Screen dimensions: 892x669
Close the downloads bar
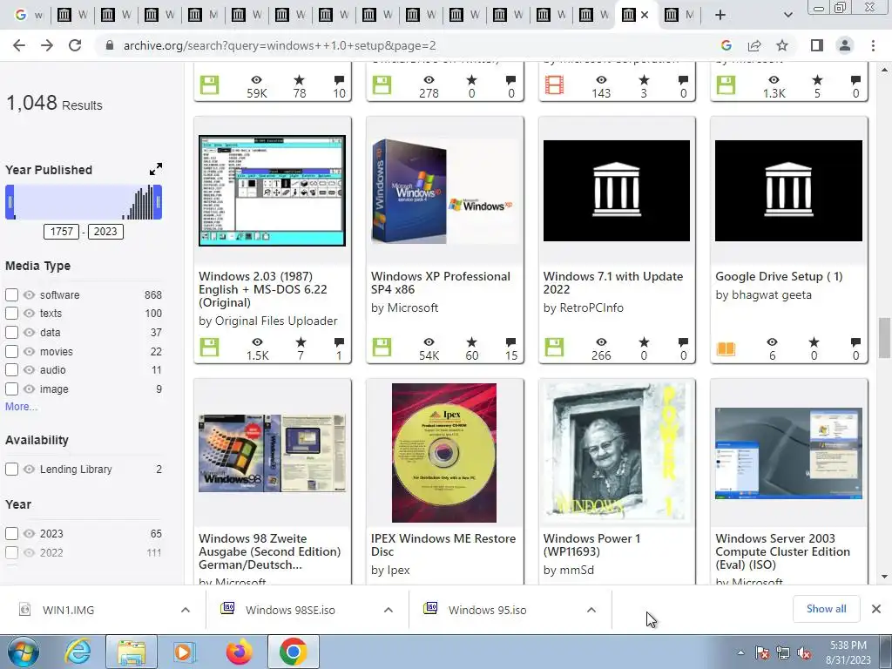point(876,609)
